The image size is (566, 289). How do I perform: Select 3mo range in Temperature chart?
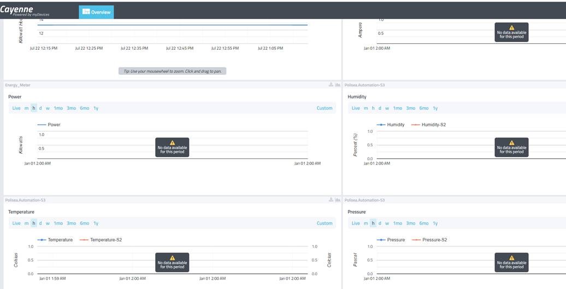coord(72,223)
